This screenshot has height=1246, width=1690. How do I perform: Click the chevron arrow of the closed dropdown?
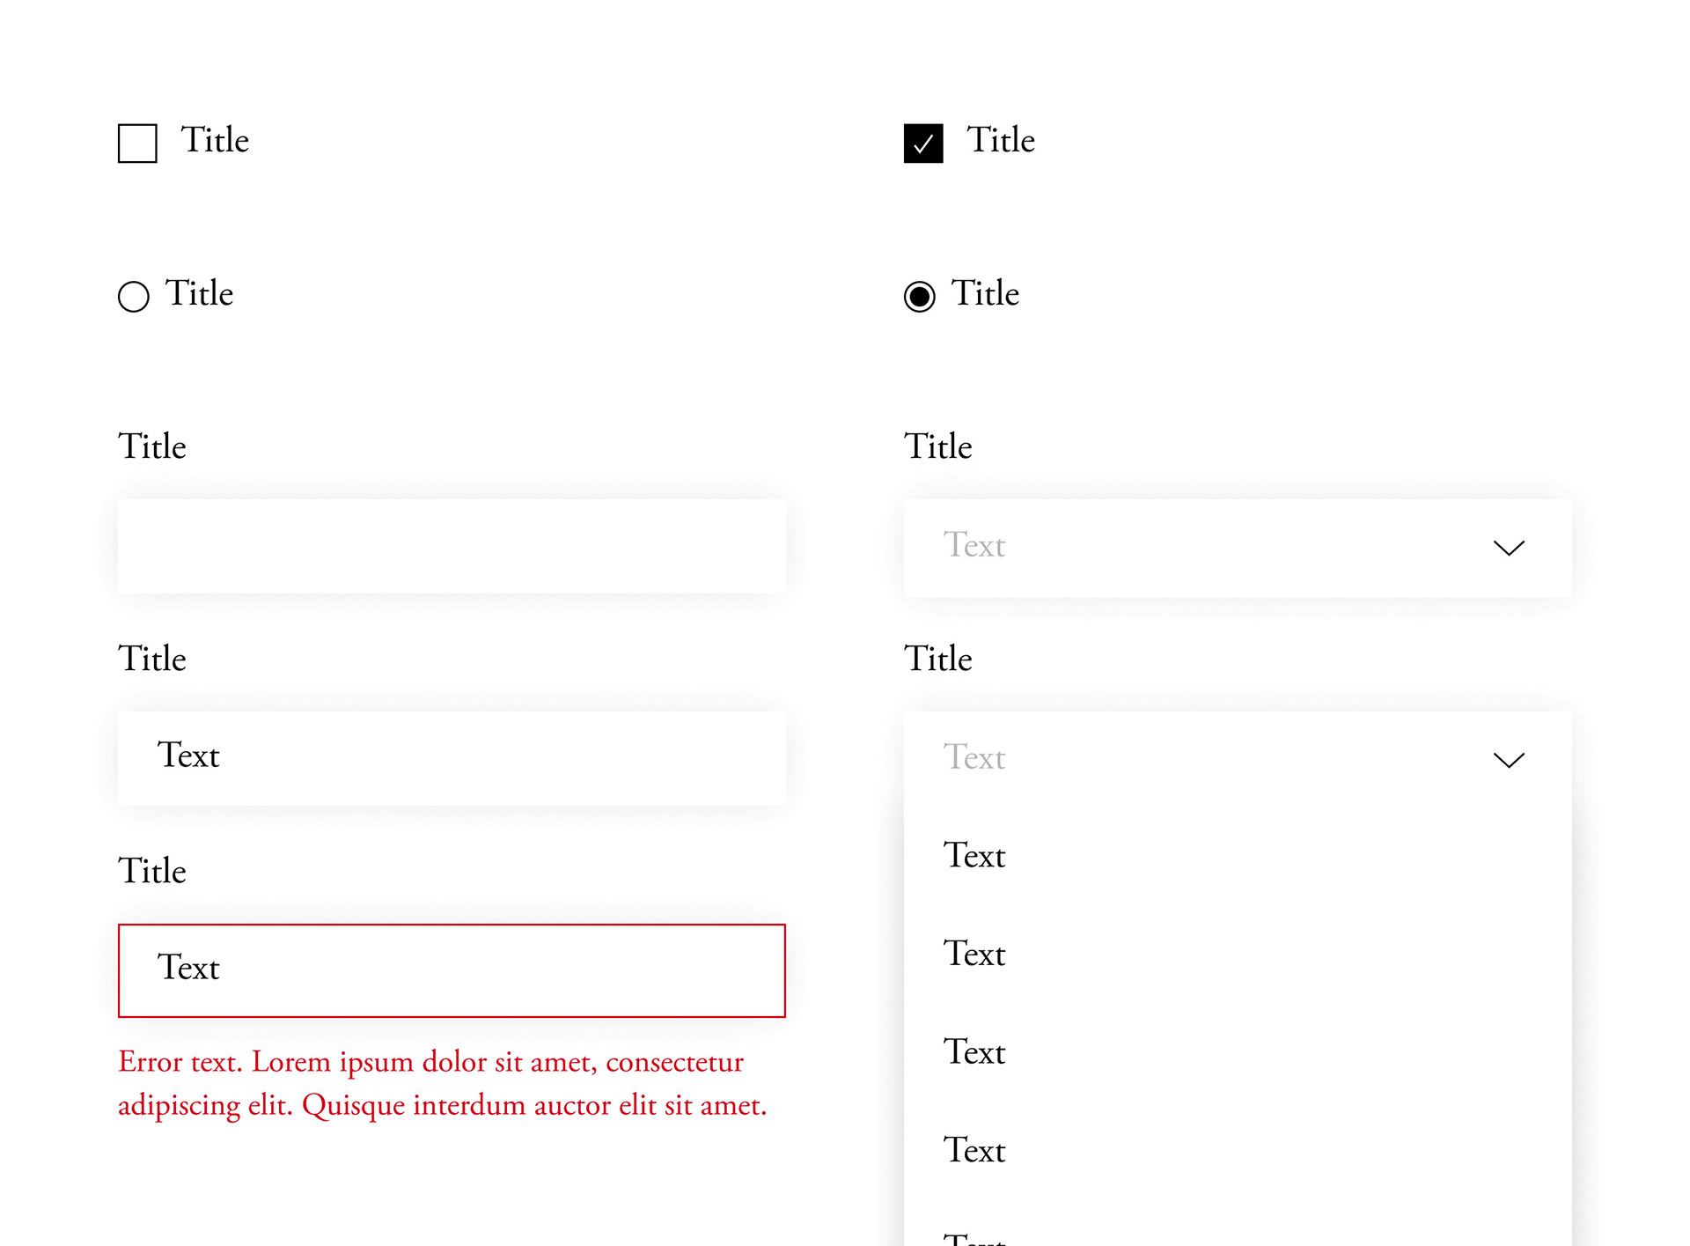pos(1509,549)
